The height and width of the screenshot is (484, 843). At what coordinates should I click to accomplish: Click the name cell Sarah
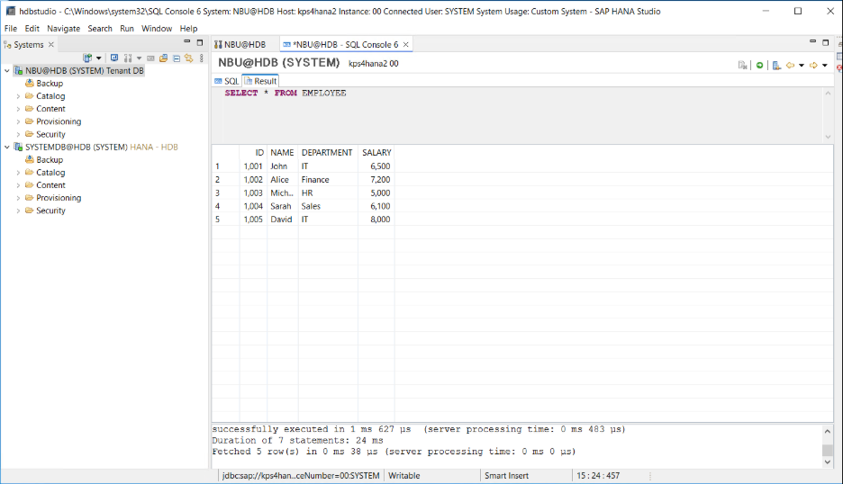(282, 206)
